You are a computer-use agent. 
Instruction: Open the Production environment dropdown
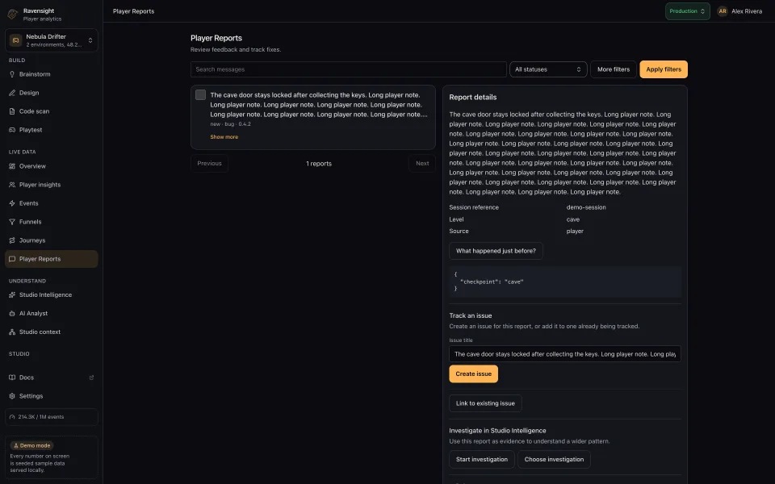click(687, 11)
